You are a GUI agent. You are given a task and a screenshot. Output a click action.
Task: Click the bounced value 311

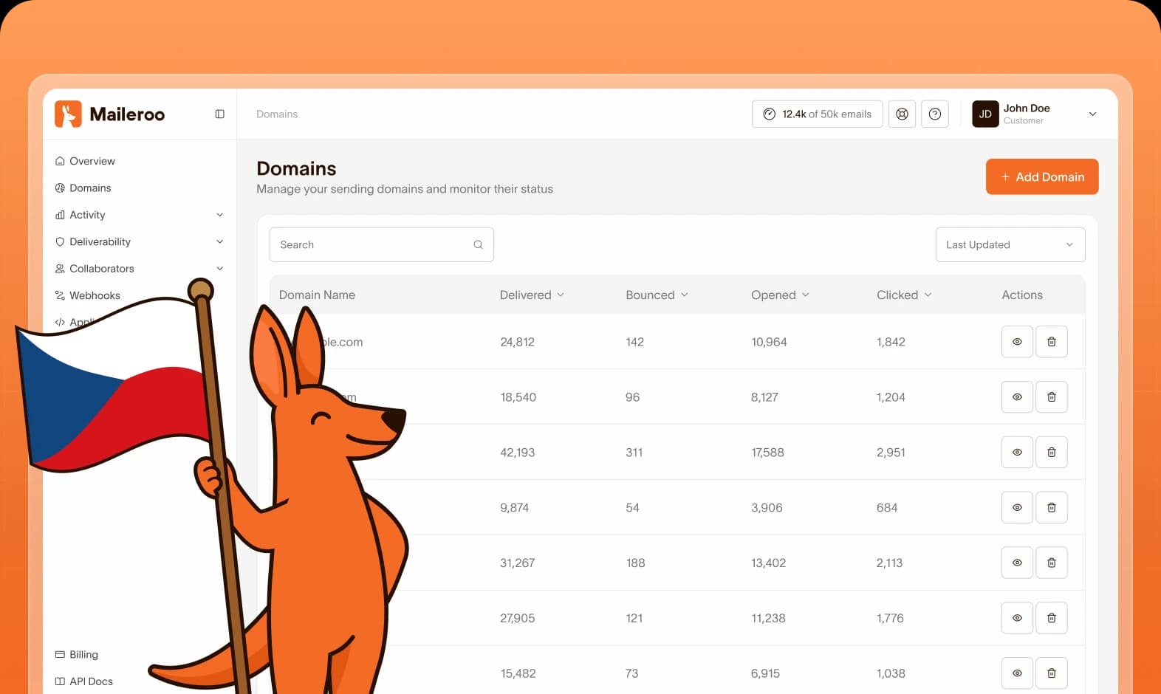(x=634, y=453)
